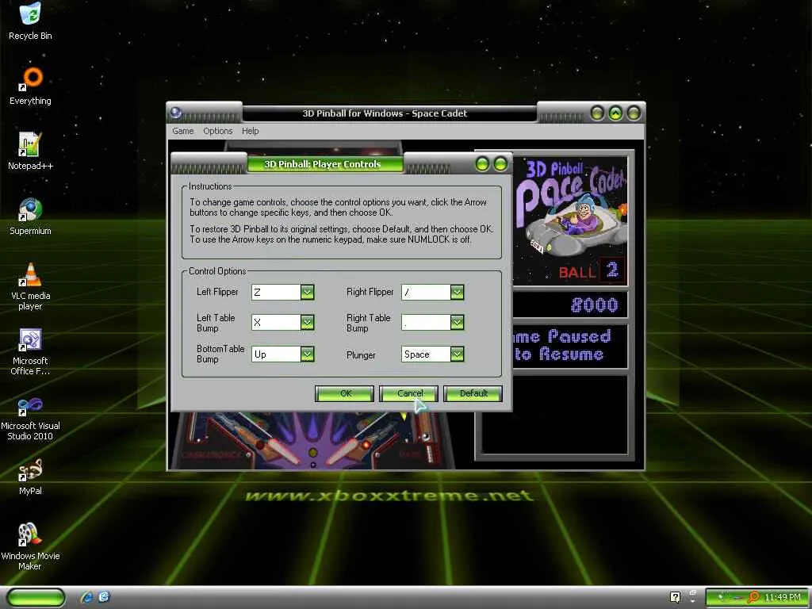Select the Notepad++ desktop icon

[30, 151]
